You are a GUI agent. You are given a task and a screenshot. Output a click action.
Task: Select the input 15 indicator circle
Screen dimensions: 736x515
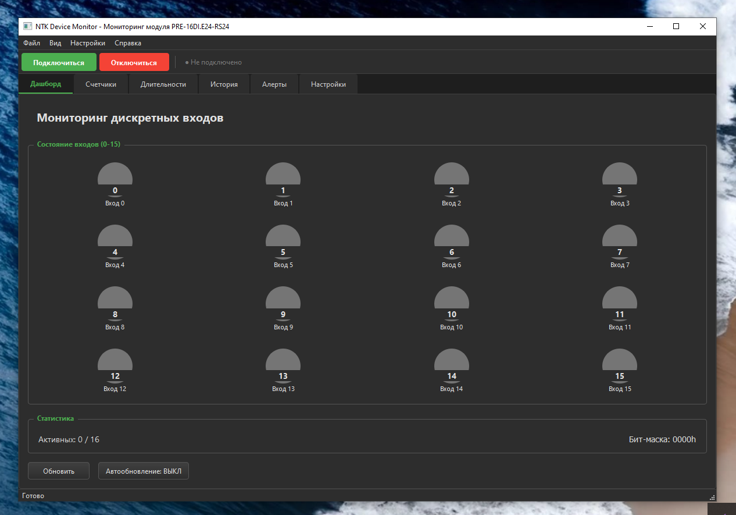pyautogui.click(x=620, y=365)
